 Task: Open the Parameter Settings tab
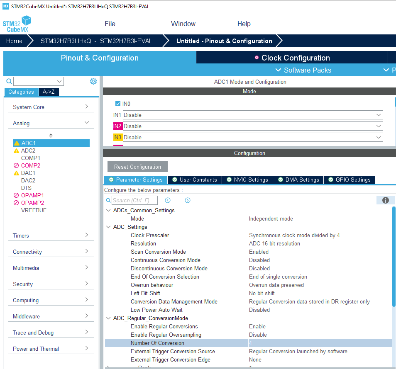136,180
